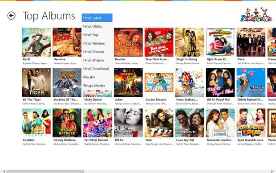276x173 pixels.
Task: Open the Barfi album cover
Action: [36, 42]
